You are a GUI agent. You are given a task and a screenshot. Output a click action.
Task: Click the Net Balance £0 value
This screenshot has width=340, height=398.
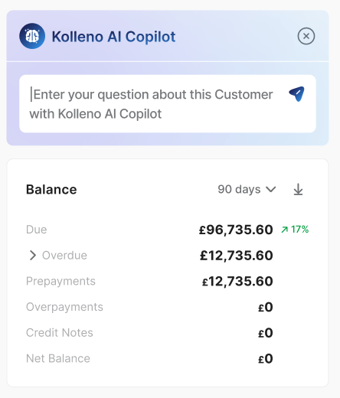[266, 358]
